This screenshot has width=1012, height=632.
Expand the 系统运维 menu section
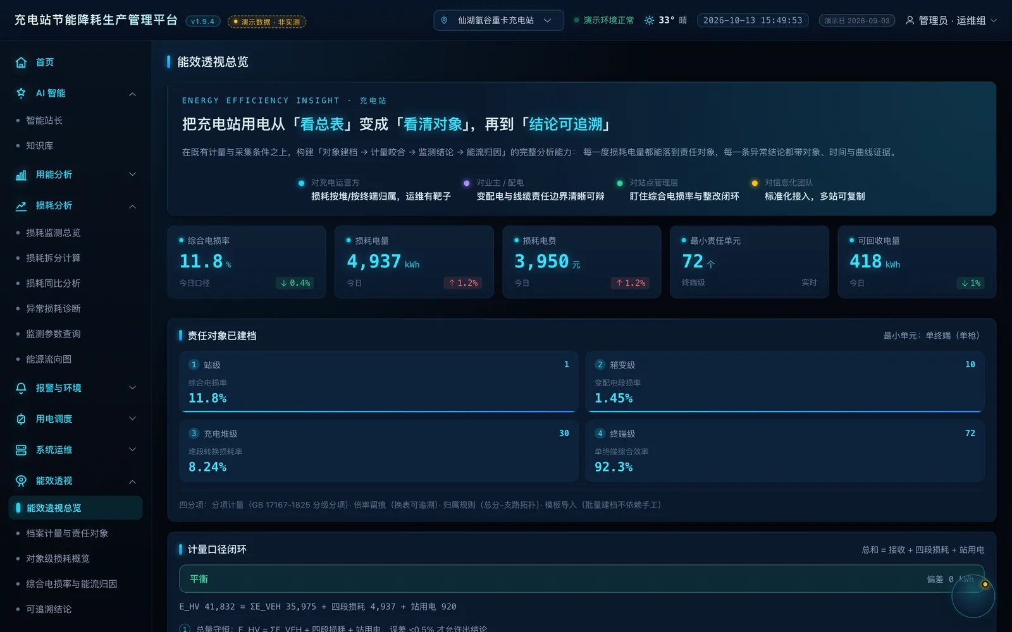pos(132,450)
